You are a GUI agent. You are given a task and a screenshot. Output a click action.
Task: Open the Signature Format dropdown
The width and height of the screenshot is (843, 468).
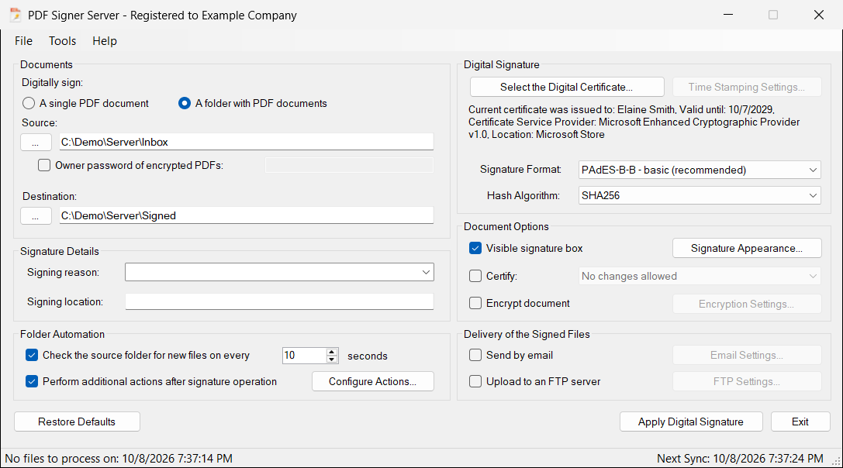tap(700, 170)
